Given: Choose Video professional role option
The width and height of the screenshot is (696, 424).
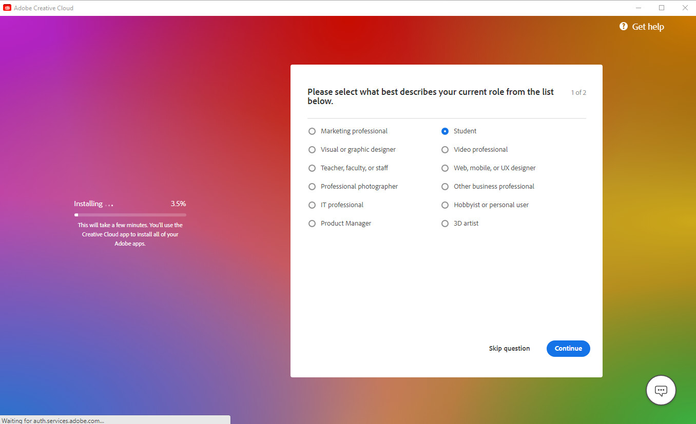Looking at the screenshot, I should tap(445, 150).
